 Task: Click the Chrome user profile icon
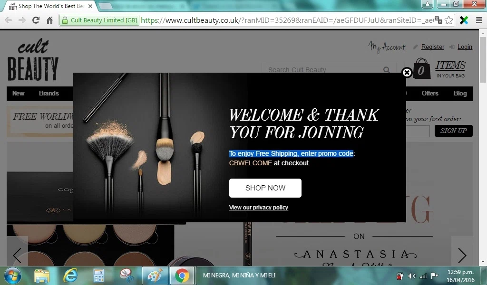(428, 4)
